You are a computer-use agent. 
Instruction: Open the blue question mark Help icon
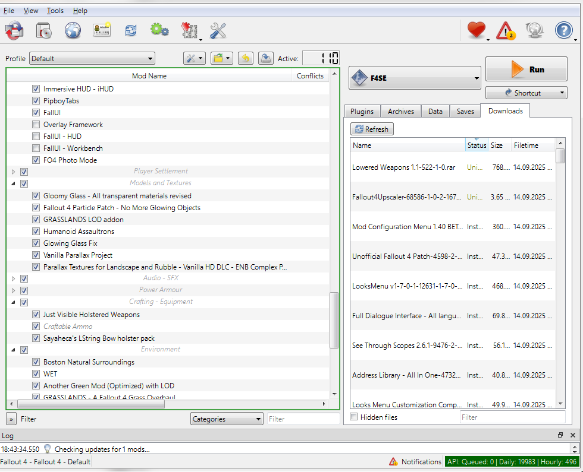click(x=564, y=30)
